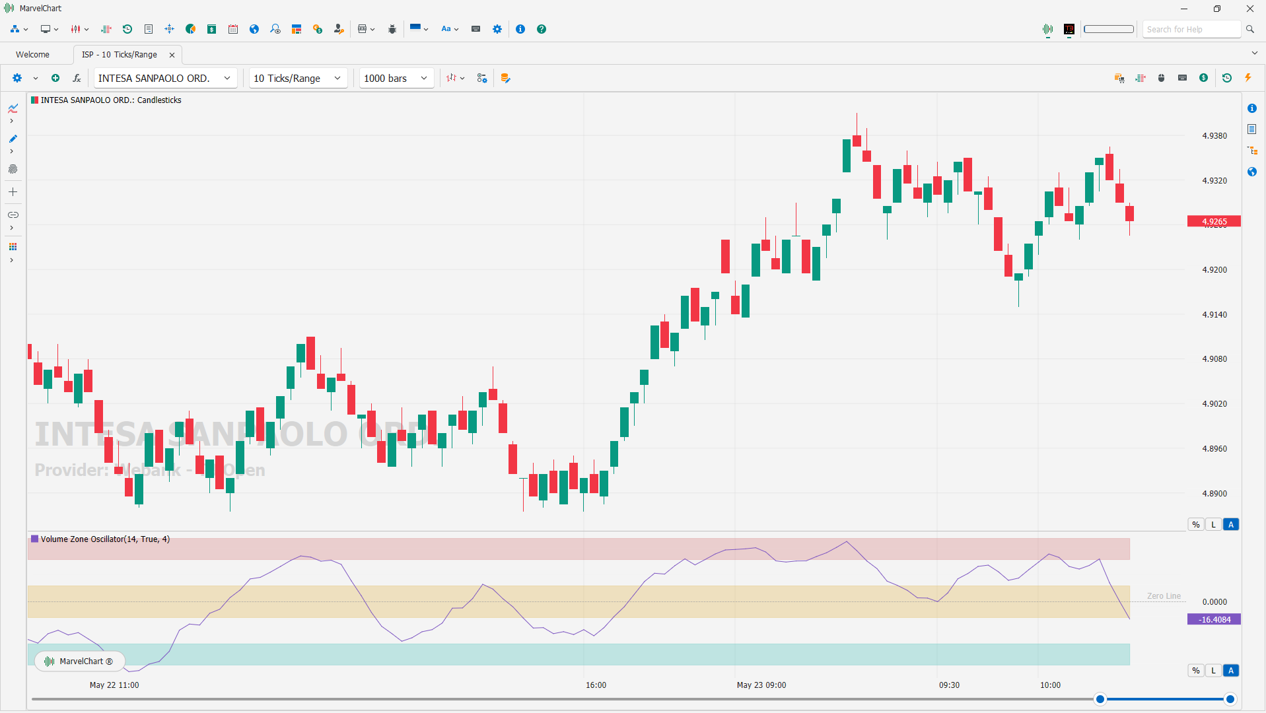Screen dimensions: 1266x713
Task: Toggle the chart dollar P&L icon
Action: pyautogui.click(x=1204, y=78)
